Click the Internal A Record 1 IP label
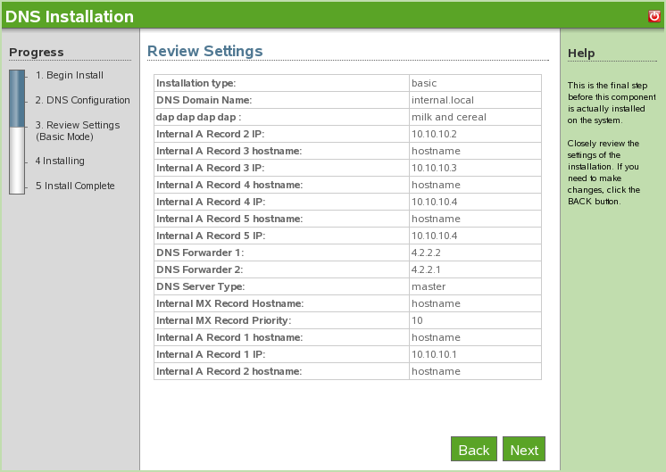Image resolution: width=666 pixels, height=472 pixels. (x=211, y=355)
